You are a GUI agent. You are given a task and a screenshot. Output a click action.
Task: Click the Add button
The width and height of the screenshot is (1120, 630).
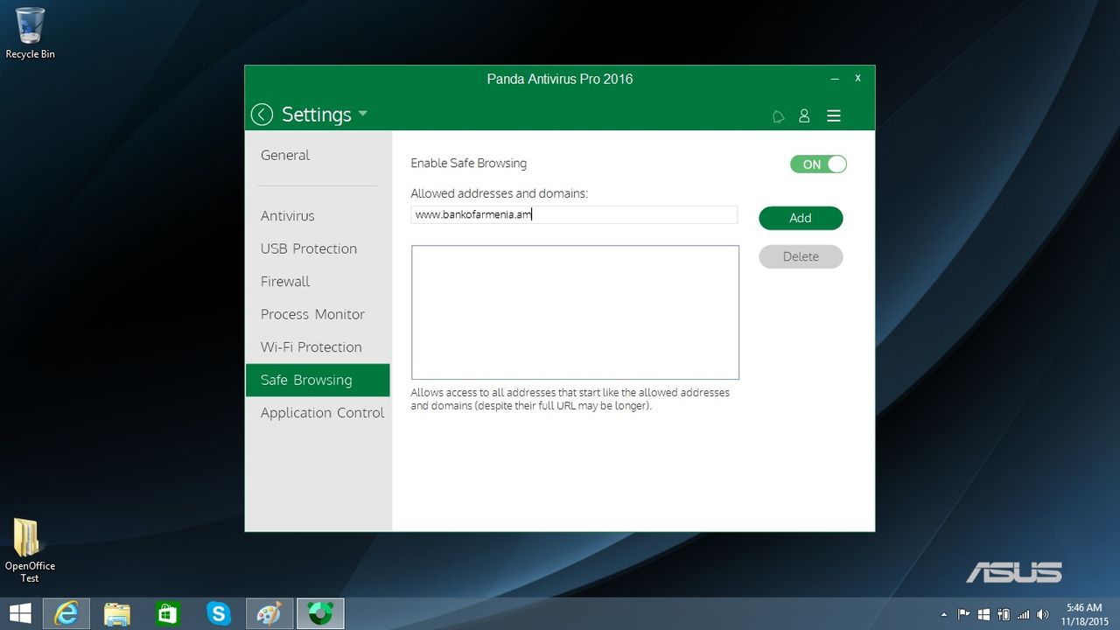(x=801, y=218)
